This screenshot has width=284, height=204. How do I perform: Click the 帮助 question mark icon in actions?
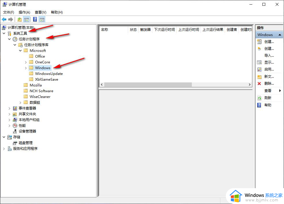coord(259,105)
